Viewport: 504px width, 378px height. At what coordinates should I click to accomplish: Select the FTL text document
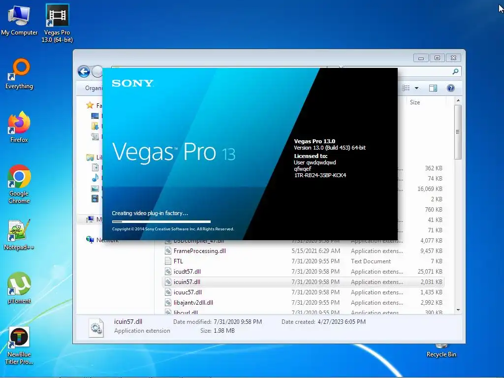point(178,261)
